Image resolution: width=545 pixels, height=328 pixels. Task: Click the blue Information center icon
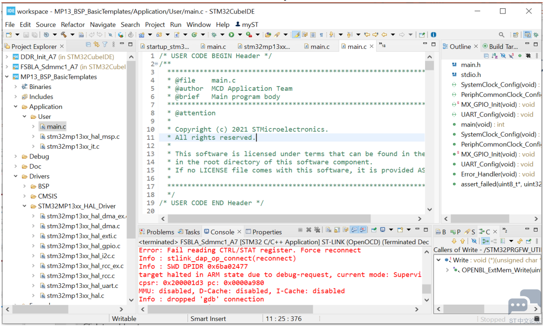coord(433,34)
